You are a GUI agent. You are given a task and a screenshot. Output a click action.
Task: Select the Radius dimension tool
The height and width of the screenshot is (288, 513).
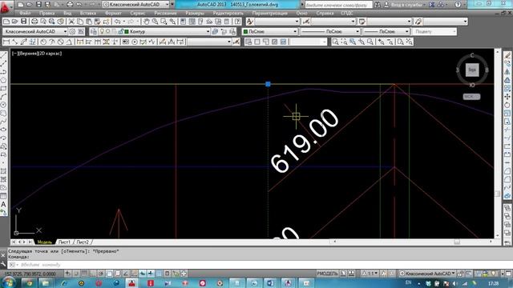point(43,42)
